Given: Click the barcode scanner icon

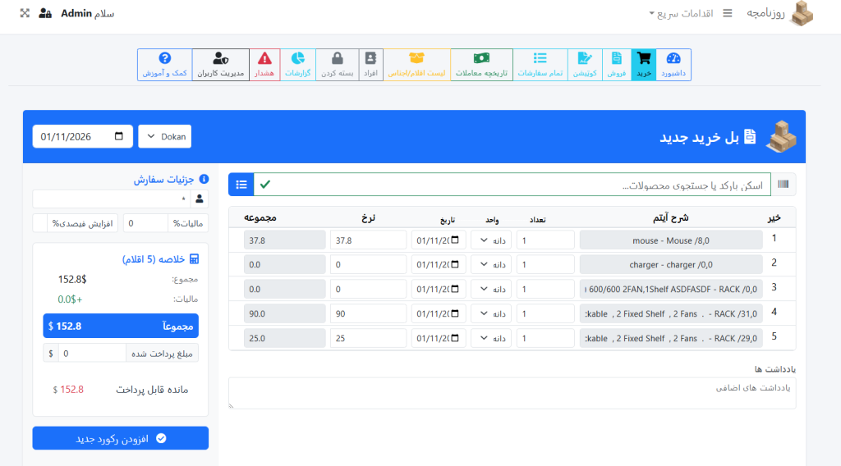Looking at the screenshot, I should click(x=783, y=185).
